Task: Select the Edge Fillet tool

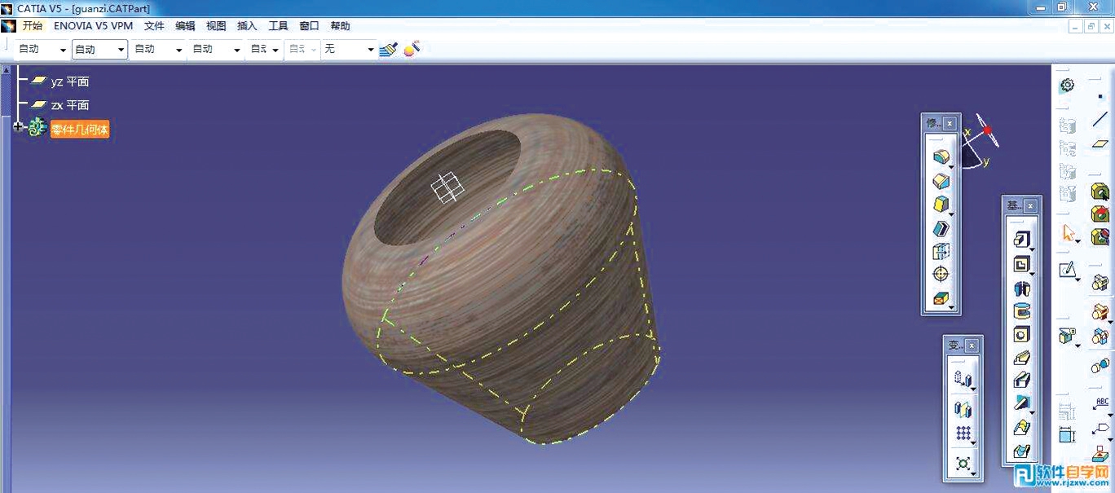Action: [941, 156]
